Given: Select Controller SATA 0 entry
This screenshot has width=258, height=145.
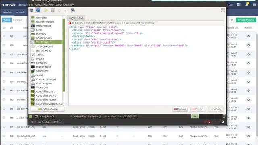Looking at the screenshot, I should (46, 96).
